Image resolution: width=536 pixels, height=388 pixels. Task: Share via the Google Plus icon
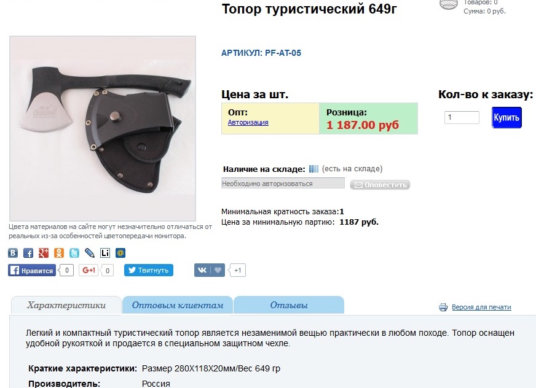coord(44,253)
